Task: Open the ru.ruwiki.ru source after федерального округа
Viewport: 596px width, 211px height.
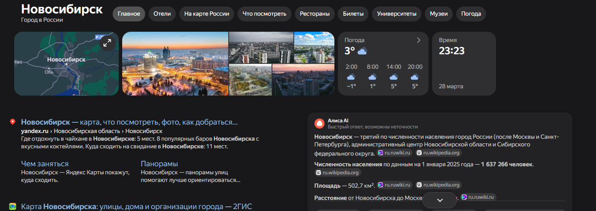Action: [395, 153]
